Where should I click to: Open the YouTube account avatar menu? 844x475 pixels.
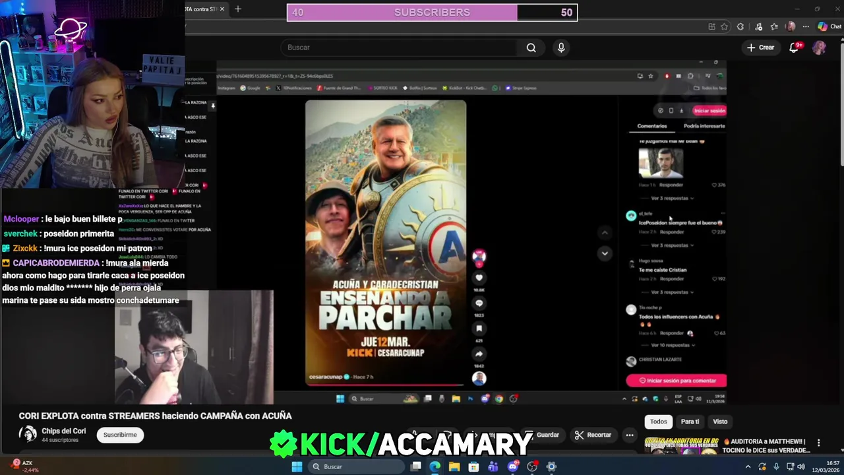[x=819, y=47]
